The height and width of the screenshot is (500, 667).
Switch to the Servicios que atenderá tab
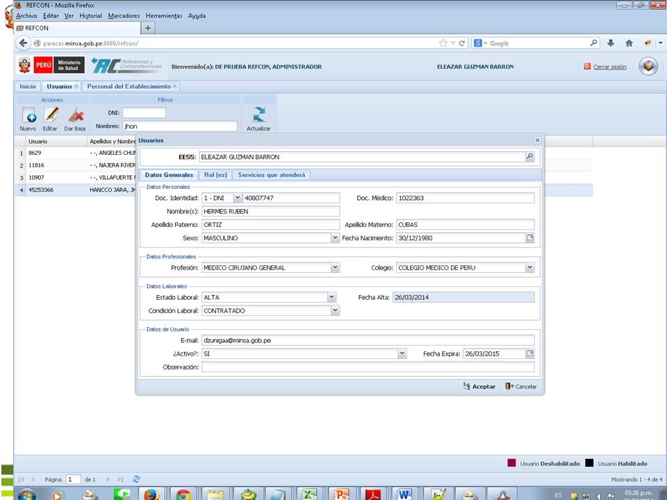click(x=272, y=175)
